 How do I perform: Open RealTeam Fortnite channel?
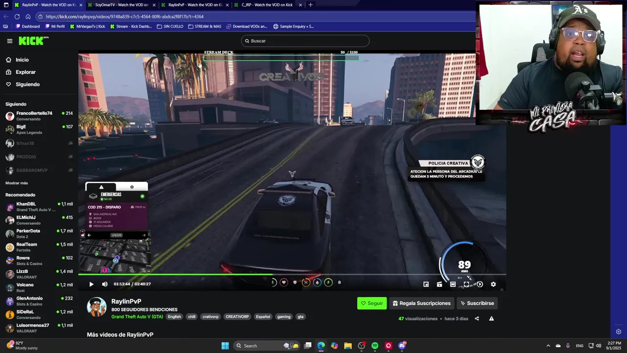point(39,247)
